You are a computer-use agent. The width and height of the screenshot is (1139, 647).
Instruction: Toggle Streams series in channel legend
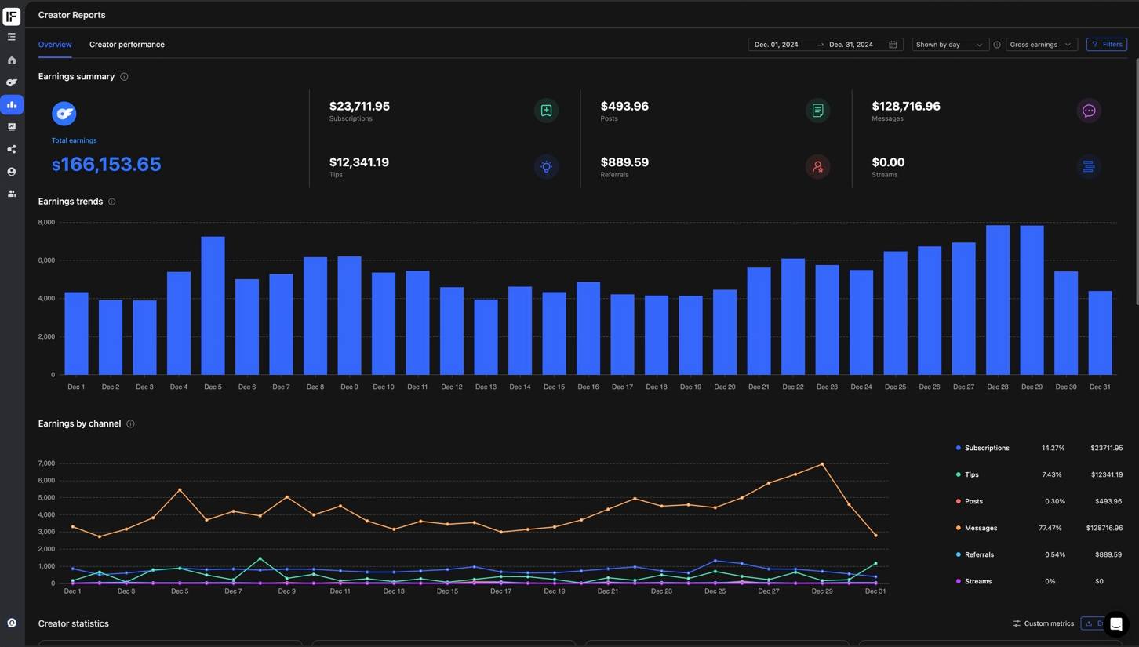pyautogui.click(x=973, y=582)
